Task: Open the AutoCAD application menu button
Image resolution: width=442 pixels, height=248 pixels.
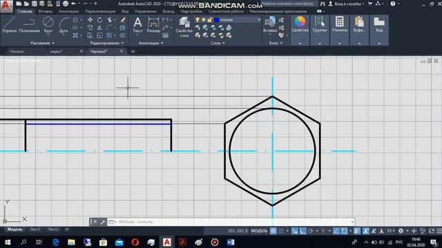Action: 6,6
